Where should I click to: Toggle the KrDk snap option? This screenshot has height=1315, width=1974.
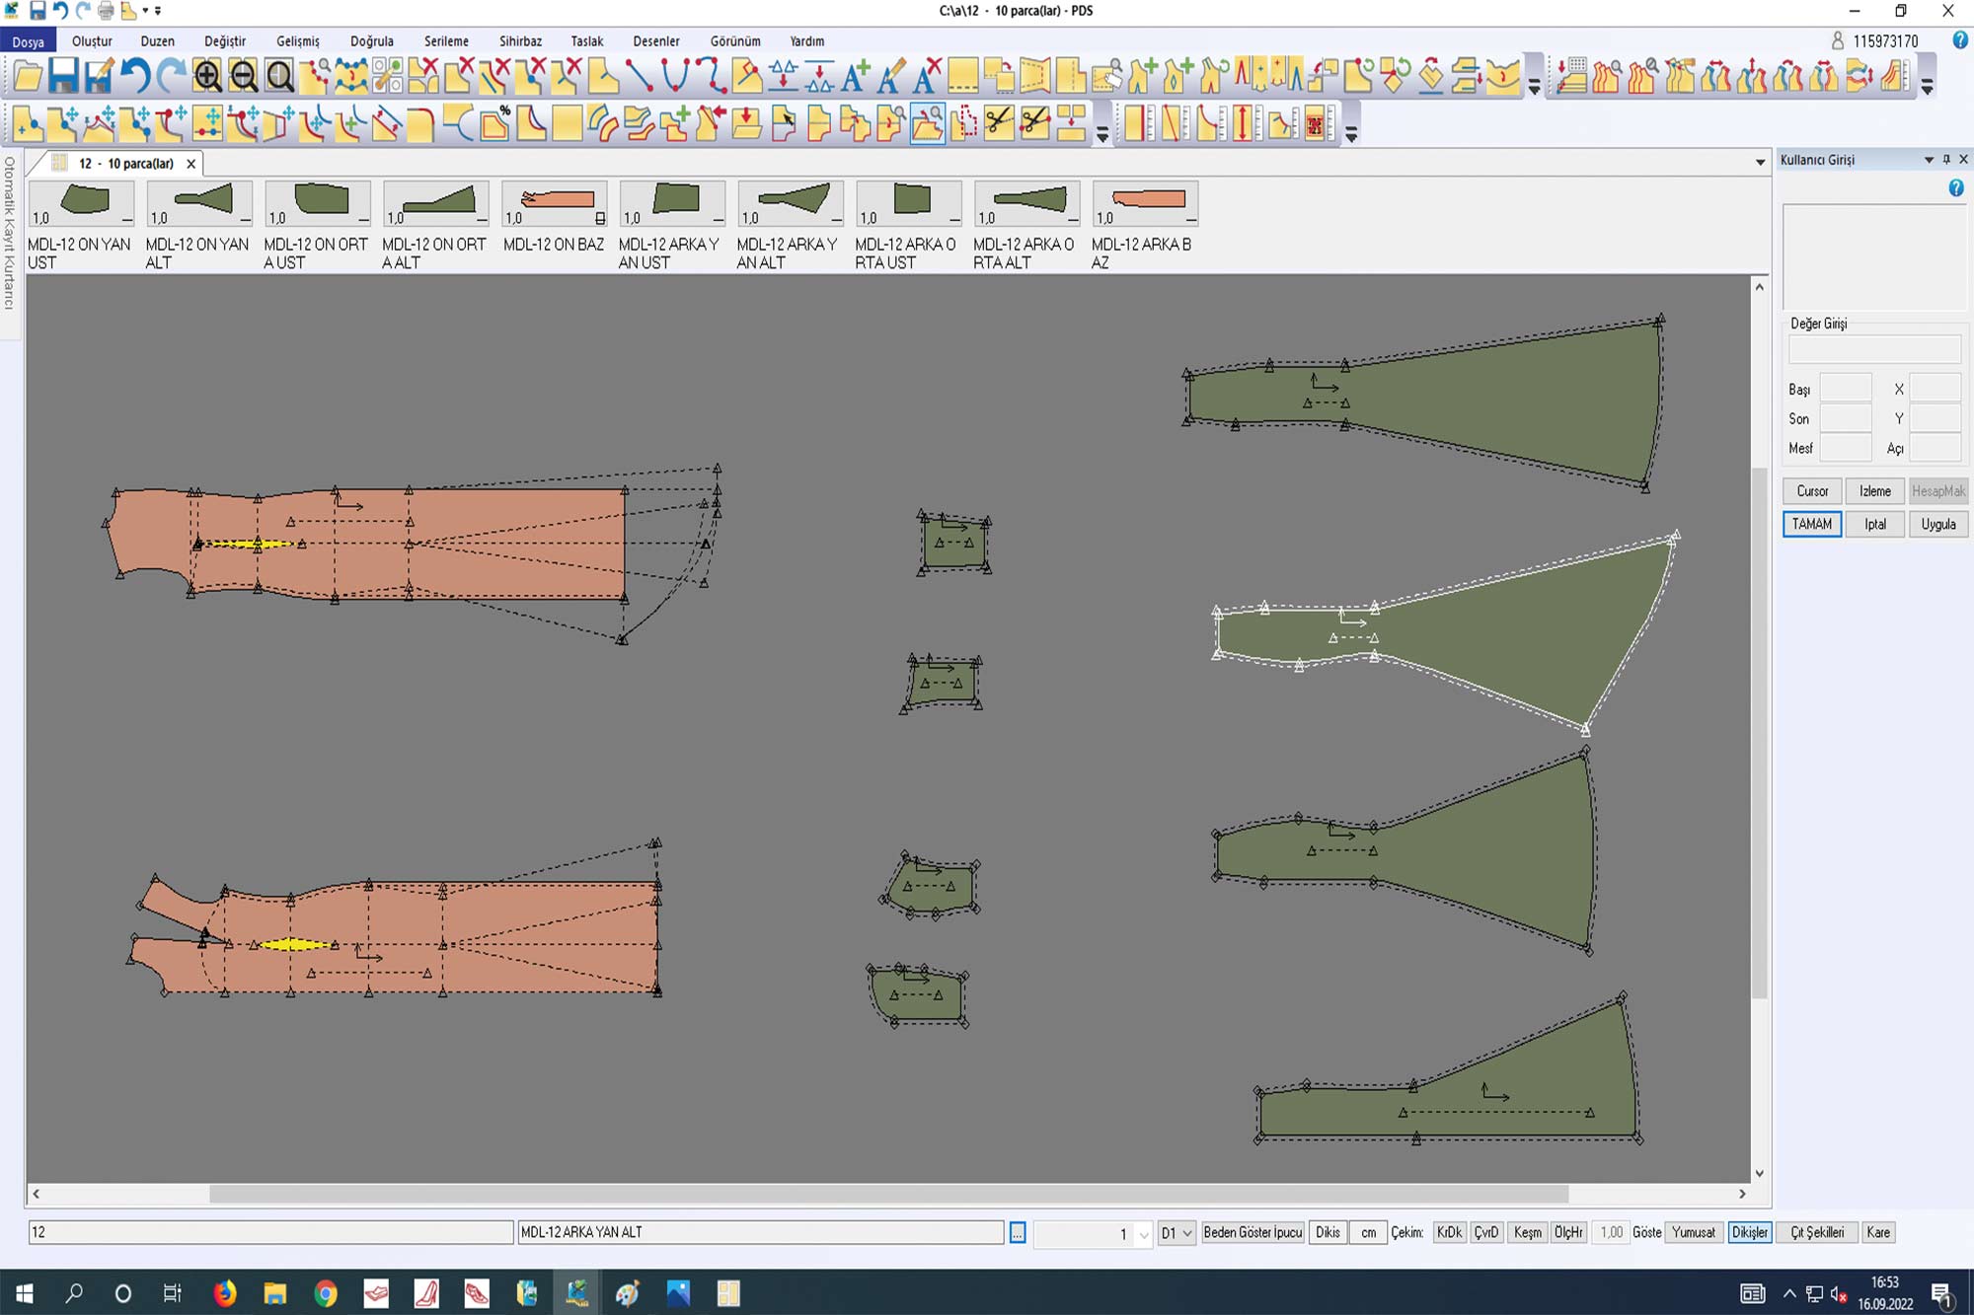click(1448, 1232)
